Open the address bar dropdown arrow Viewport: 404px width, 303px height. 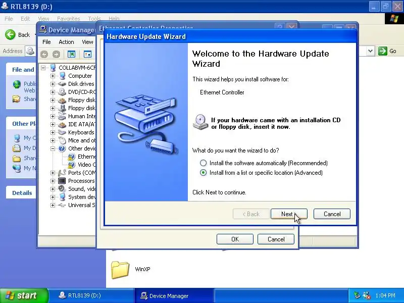tap(370, 51)
